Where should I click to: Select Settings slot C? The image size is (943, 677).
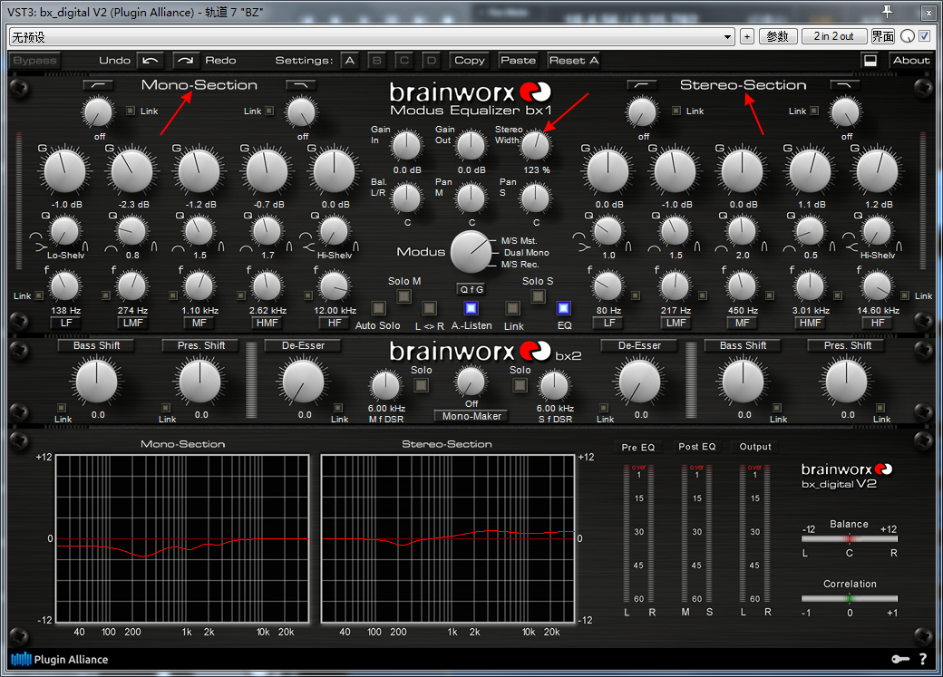coord(404,60)
